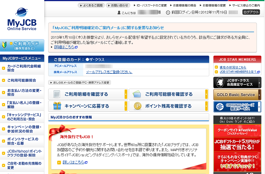
Task: Click the JCB STAR MEMBERS header
Action: [x=237, y=59]
